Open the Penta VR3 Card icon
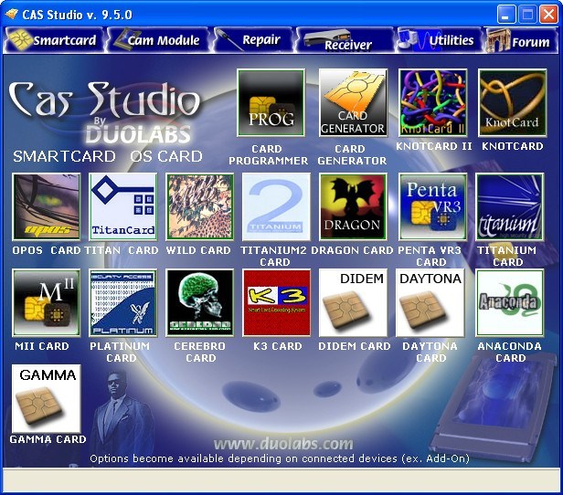Screen dimensions: 563x495 click(432, 206)
